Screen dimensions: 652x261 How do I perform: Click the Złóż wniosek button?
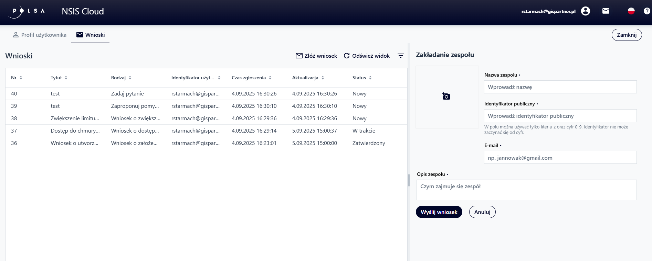coord(316,56)
